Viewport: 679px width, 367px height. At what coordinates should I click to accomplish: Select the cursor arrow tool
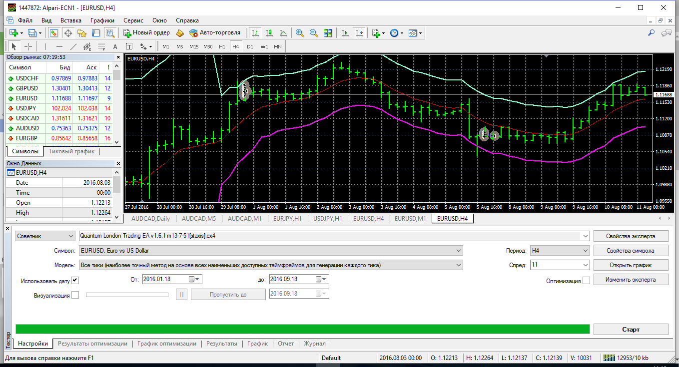tap(14, 46)
